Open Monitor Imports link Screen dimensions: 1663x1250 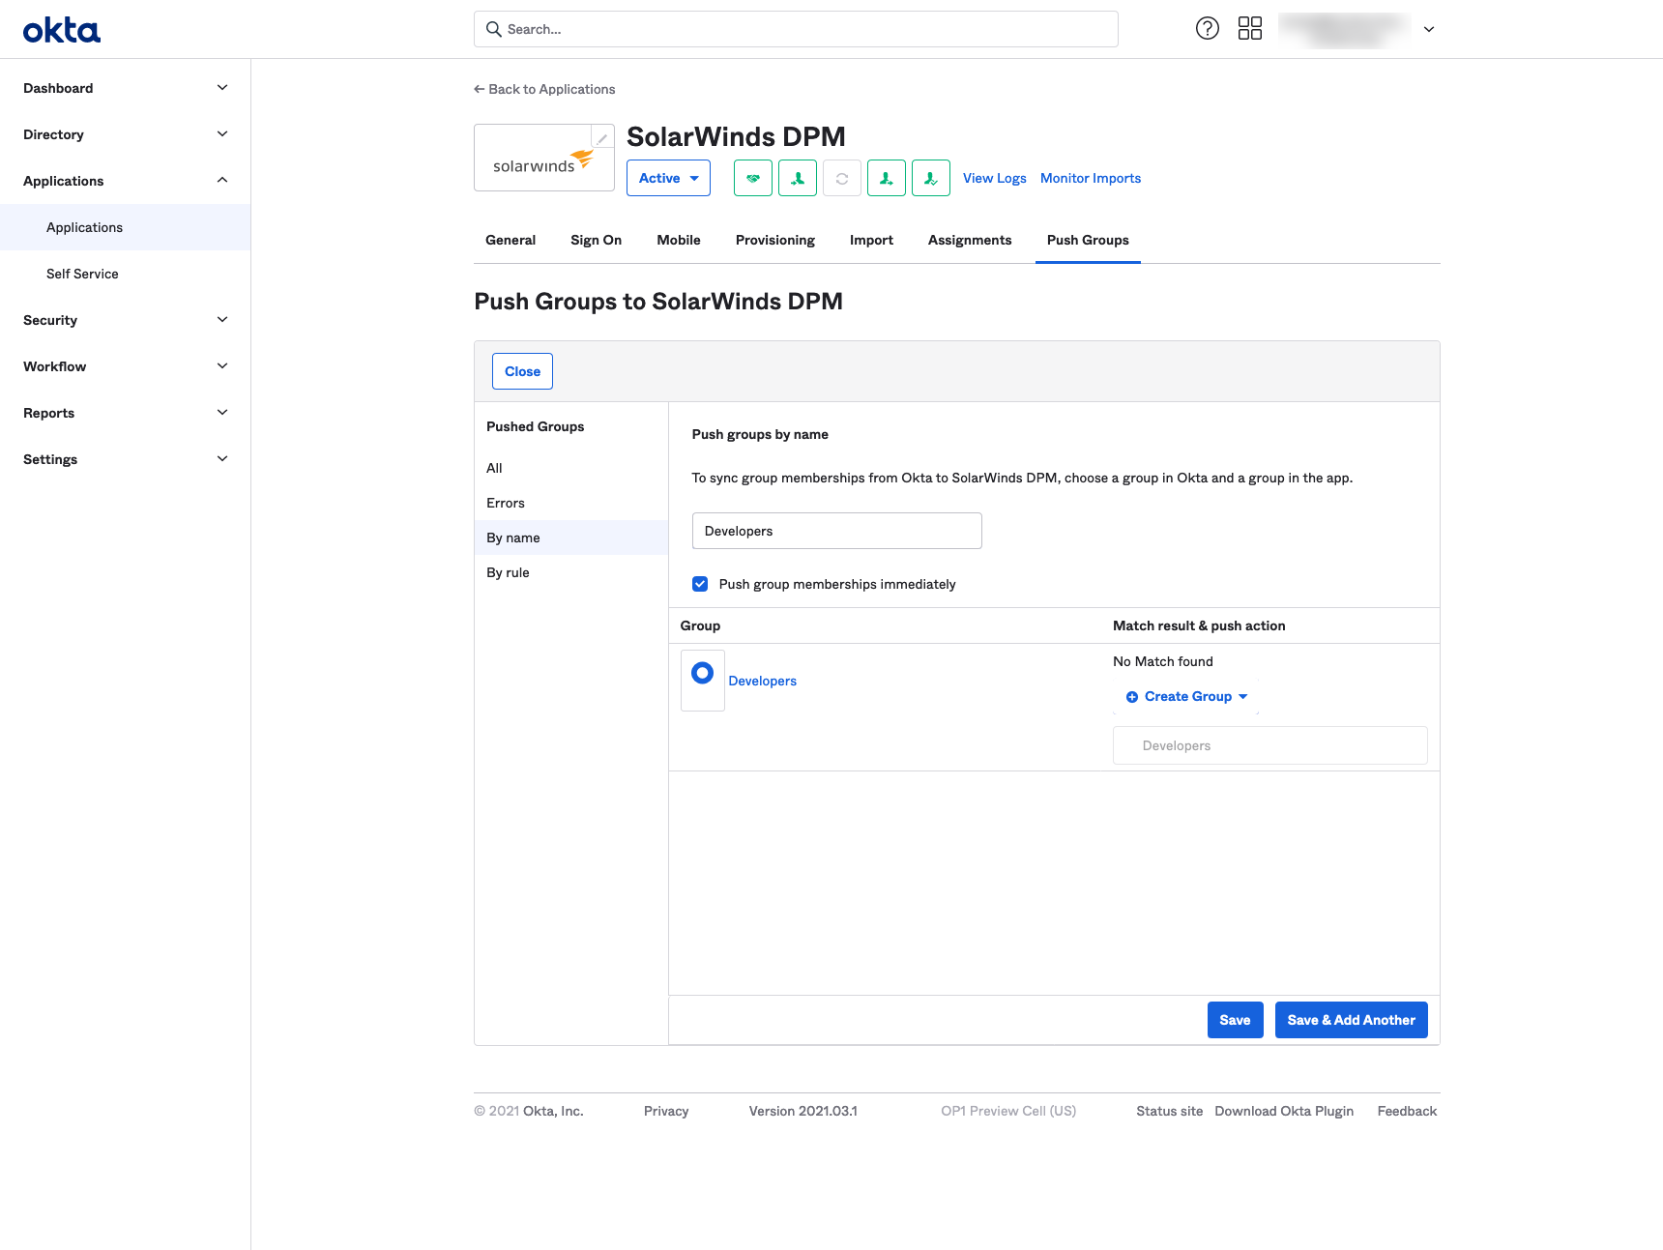1091,178
